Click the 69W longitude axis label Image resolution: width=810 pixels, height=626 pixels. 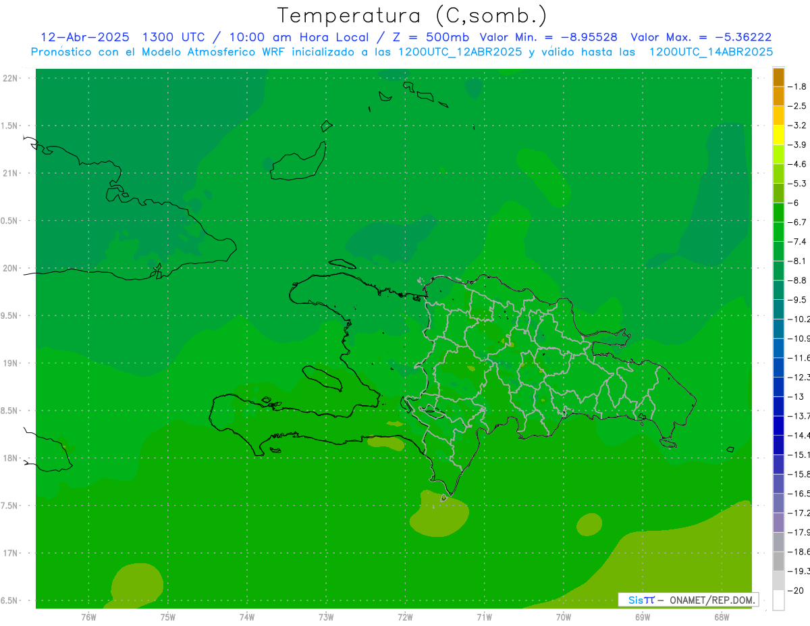(x=643, y=617)
